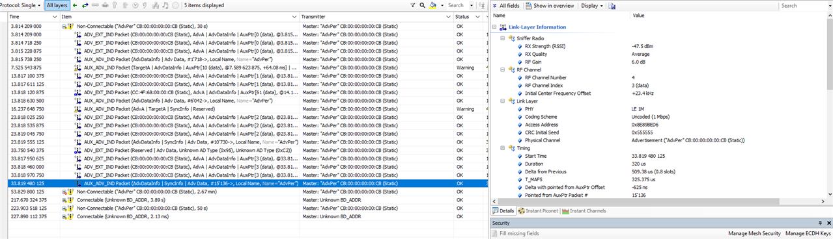Switch to the Details tab
This screenshot has width=833, height=239.
tap(503, 211)
